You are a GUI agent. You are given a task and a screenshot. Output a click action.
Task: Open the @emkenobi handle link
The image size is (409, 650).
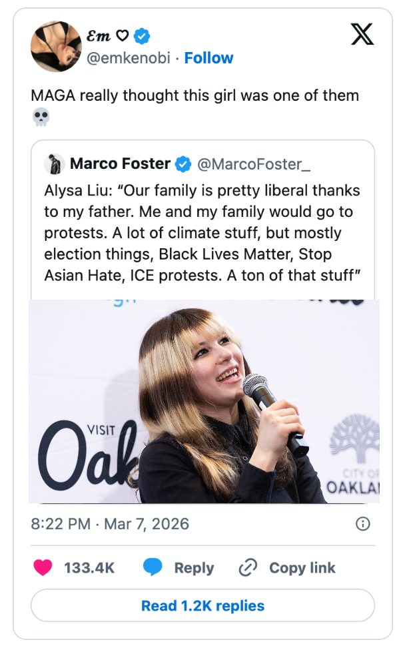click(129, 58)
